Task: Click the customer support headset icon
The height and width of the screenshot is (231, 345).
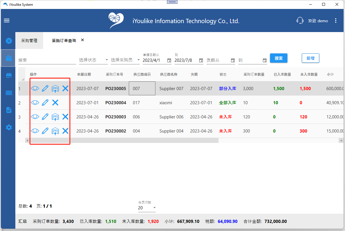Action: [x=300, y=21]
